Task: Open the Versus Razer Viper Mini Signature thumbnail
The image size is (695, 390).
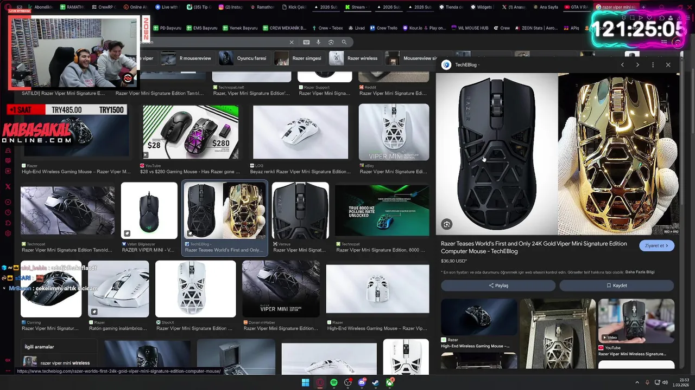Action: coord(300,211)
